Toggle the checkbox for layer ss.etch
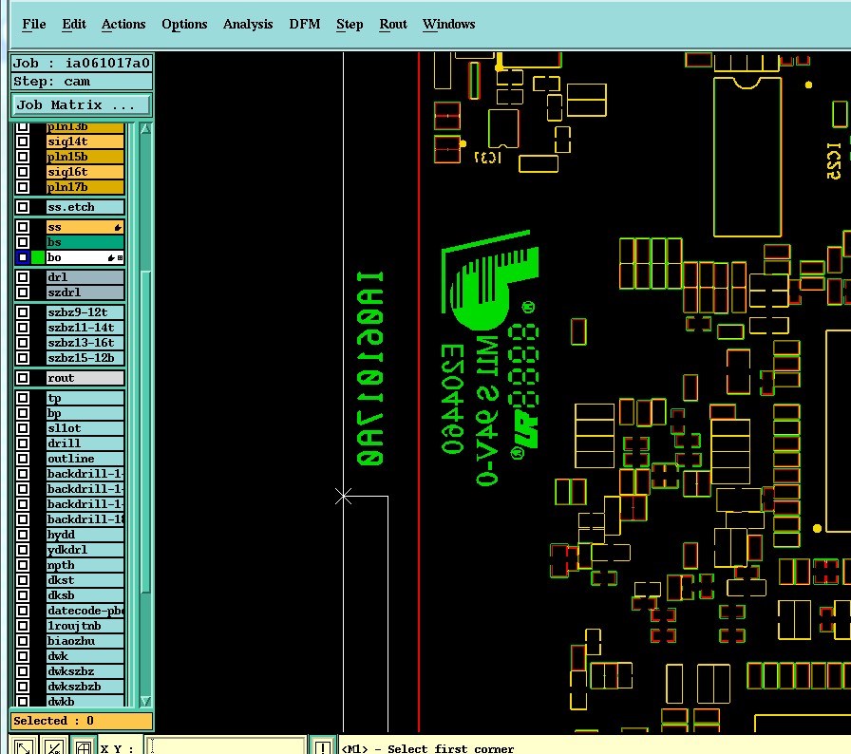Screen dimensions: 851x754 [x=23, y=207]
